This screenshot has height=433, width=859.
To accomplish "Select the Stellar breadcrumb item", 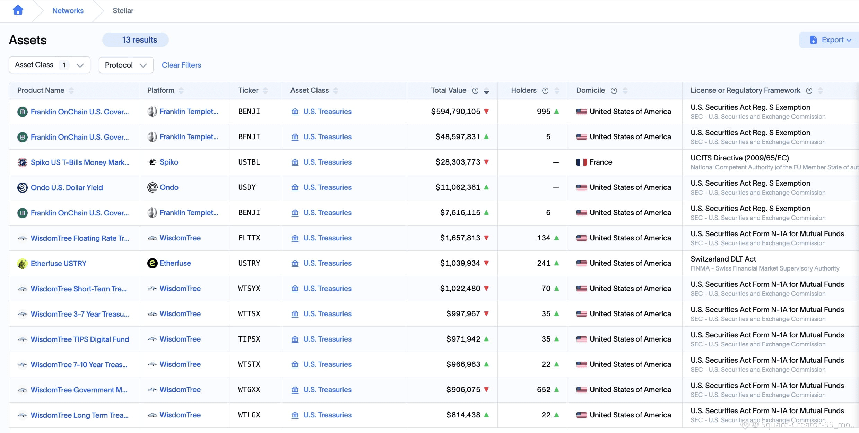I will click(123, 11).
